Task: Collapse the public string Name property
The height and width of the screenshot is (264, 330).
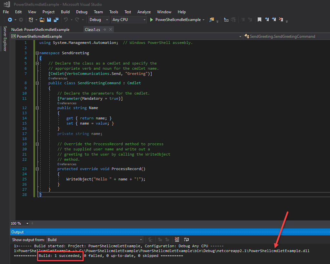Action: click(37, 108)
